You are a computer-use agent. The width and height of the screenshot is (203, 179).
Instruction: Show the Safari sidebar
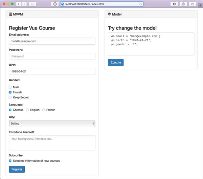33,4
